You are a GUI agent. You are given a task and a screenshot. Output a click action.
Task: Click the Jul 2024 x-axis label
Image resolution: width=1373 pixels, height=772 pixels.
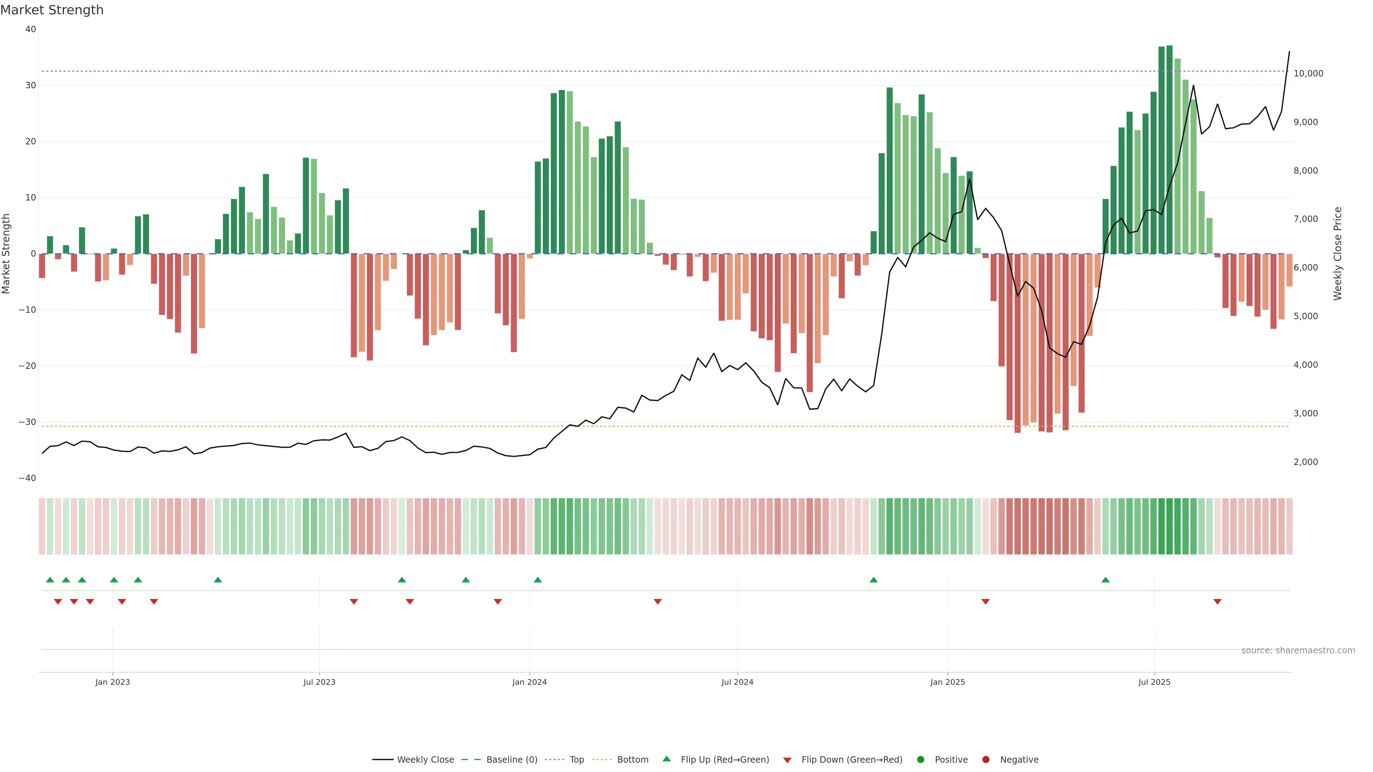point(737,682)
